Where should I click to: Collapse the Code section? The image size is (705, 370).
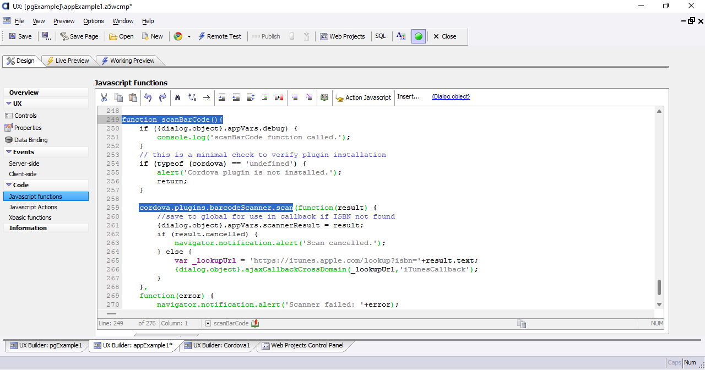click(x=9, y=185)
